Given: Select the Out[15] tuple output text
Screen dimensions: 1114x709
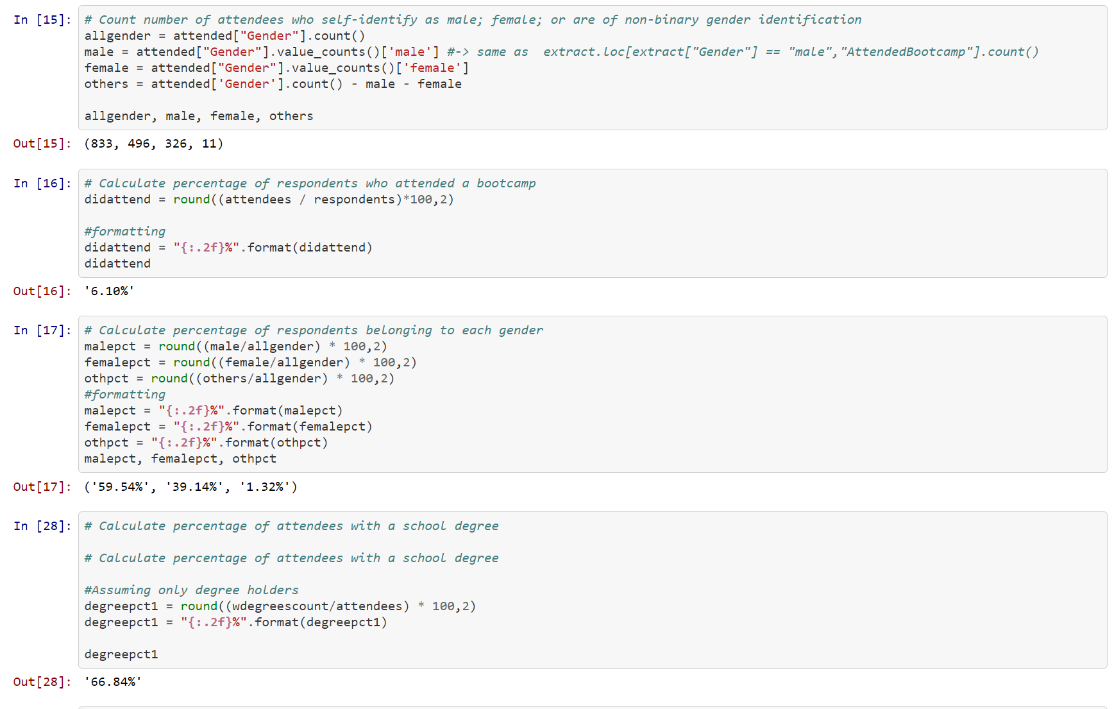Looking at the screenshot, I should (x=153, y=143).
